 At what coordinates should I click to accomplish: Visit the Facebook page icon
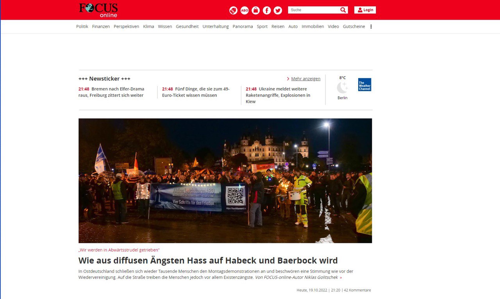pos(267,11)
